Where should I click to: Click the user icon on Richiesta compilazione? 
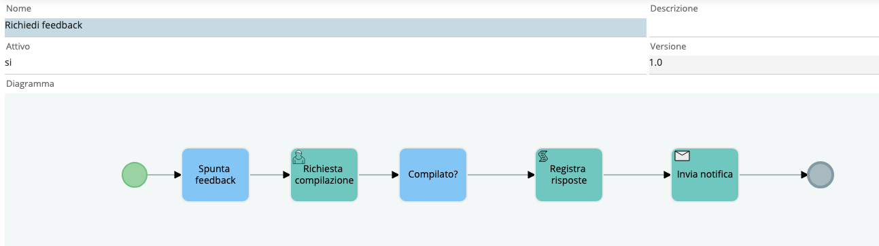[298, 157]
